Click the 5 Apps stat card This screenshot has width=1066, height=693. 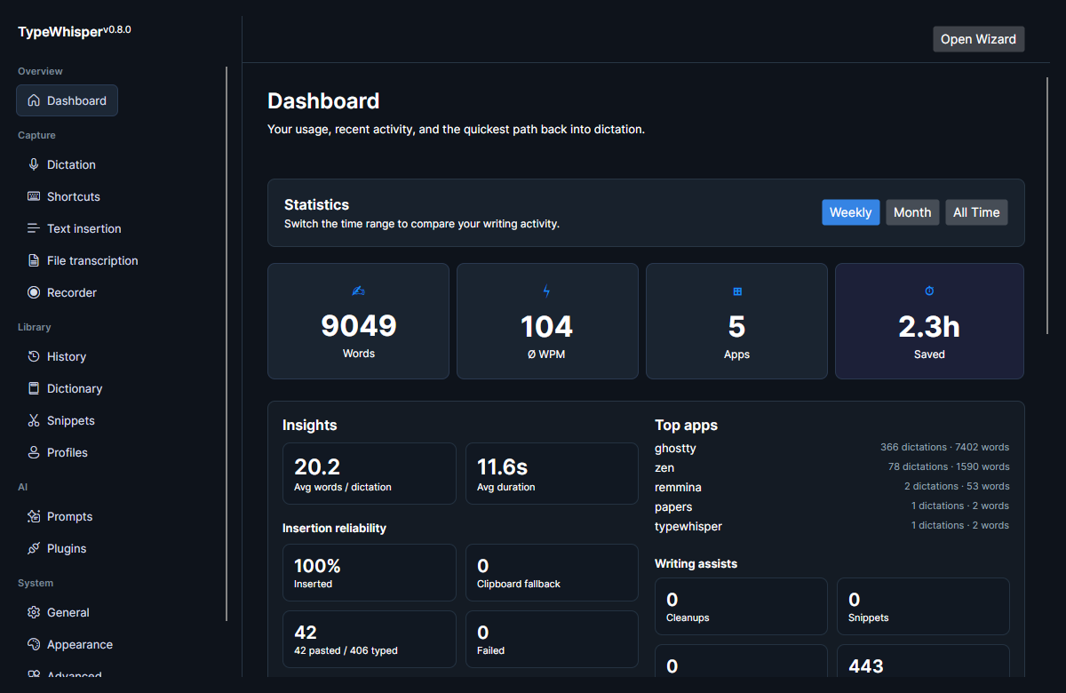(736, 321)
